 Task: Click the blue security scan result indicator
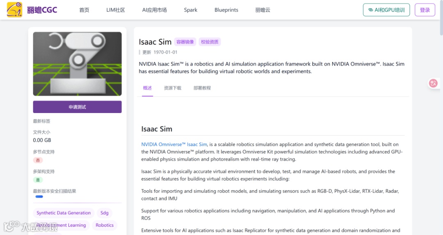39,197
